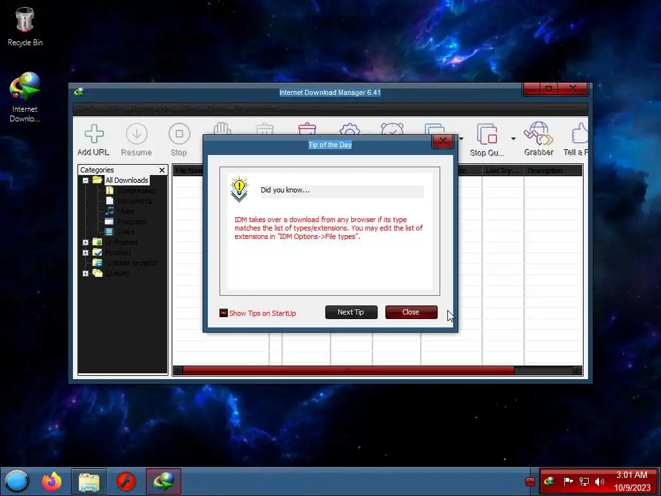Click the red Delete Completed bin icon
661x496 pixels.
(307, 129)
